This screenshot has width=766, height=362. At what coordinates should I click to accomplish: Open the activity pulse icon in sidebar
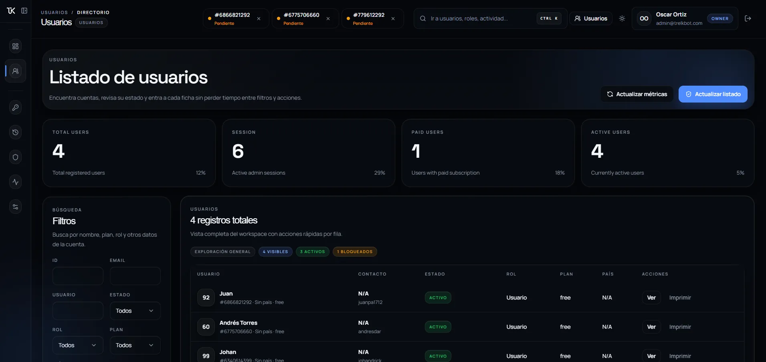(15, 182)
